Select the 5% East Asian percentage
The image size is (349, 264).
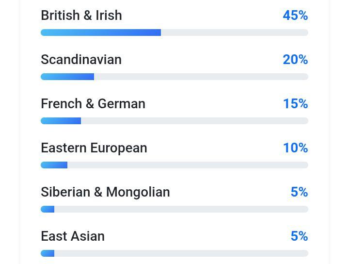coord(299,236)
